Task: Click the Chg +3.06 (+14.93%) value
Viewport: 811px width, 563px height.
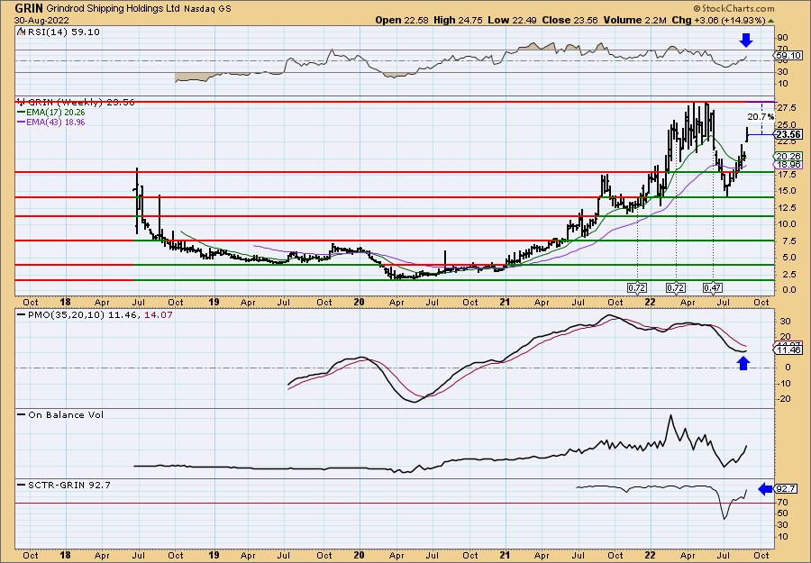Action: coord(718,20)
